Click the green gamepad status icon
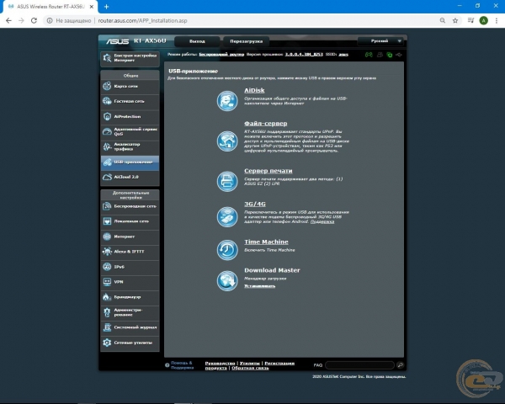505x404 pixels. click(x=369, y=55)
